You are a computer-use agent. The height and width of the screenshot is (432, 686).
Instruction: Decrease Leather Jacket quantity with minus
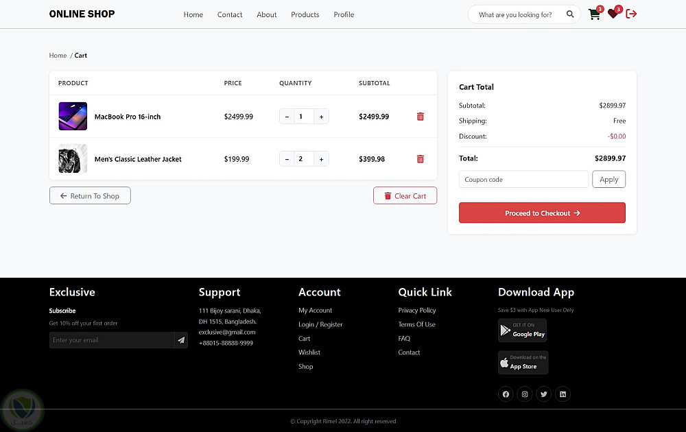coord(287,159)
